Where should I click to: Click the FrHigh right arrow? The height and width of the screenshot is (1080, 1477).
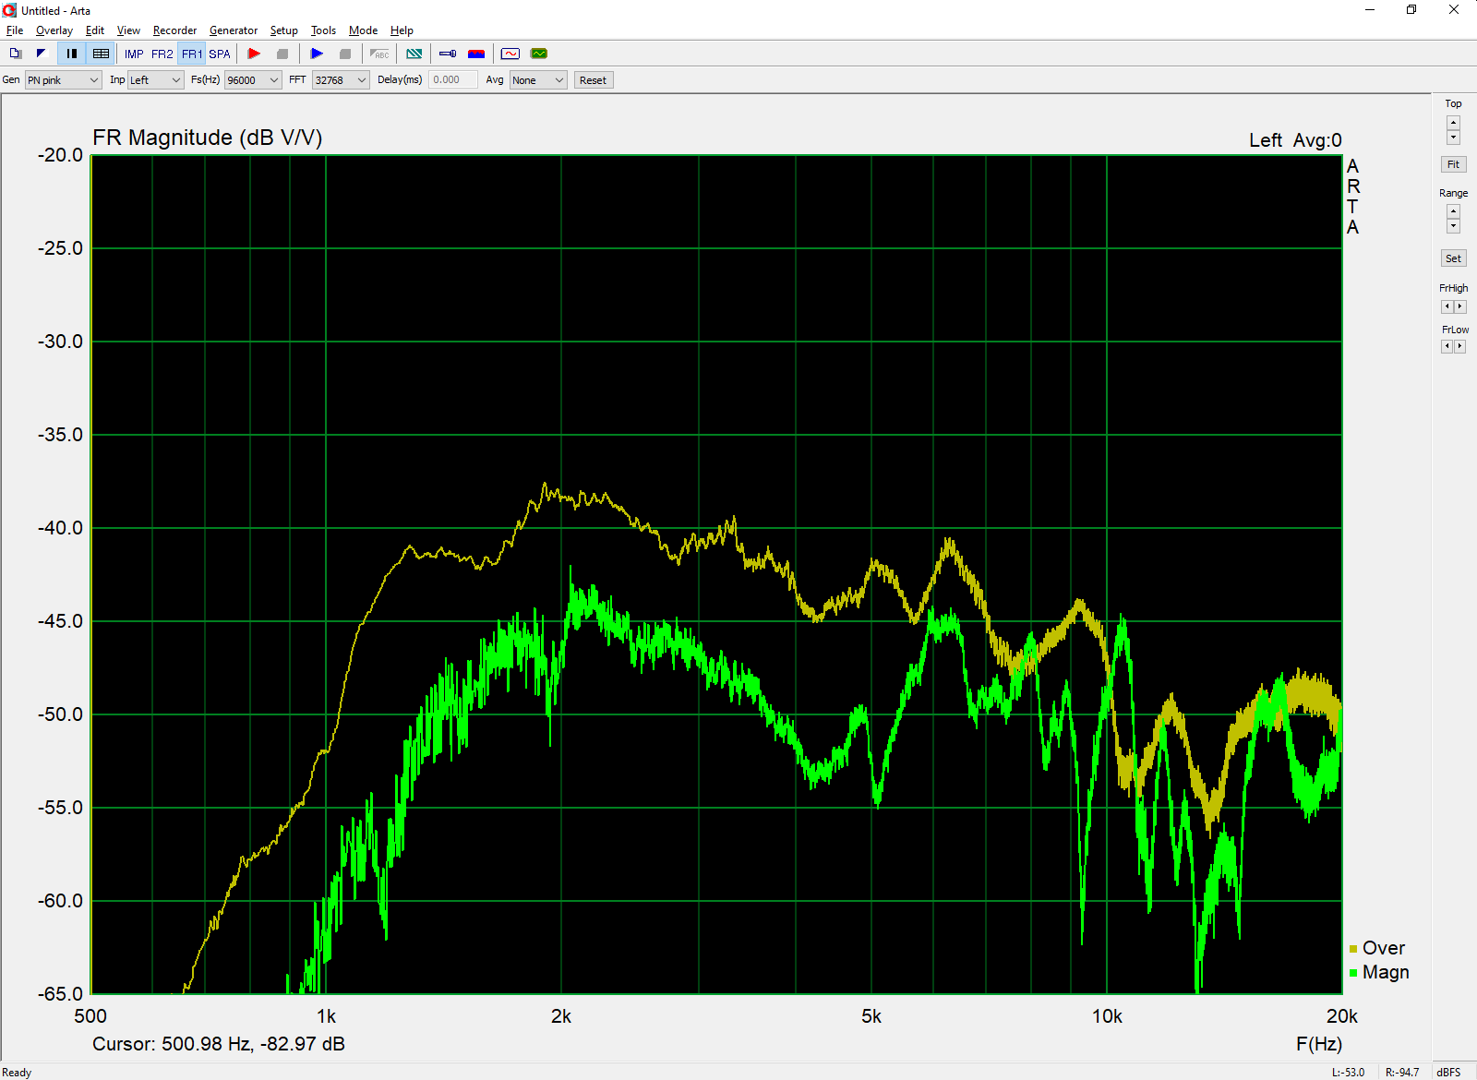tap(1459, 306)
